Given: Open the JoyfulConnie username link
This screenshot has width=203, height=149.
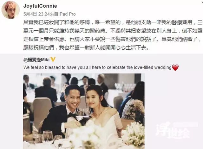Looking at the screenshot, I should [40, 6].
